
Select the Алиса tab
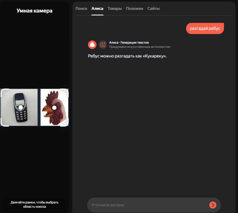(x=97, y=9)
